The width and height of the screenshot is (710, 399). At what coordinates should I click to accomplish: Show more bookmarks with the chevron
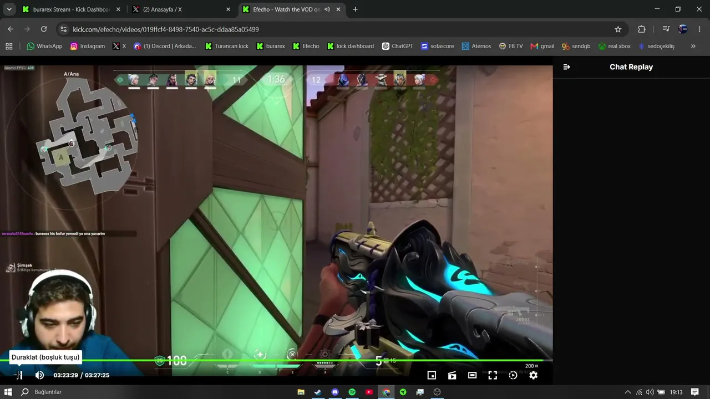click(693, 46)
